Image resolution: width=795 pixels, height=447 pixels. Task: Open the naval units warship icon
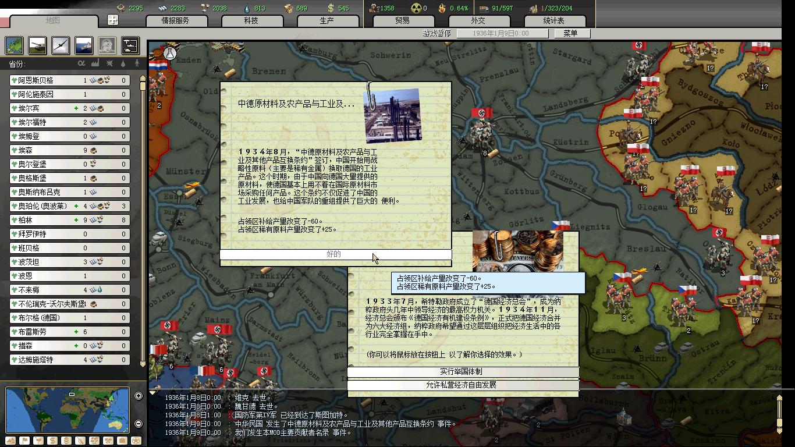click(84, 45)
